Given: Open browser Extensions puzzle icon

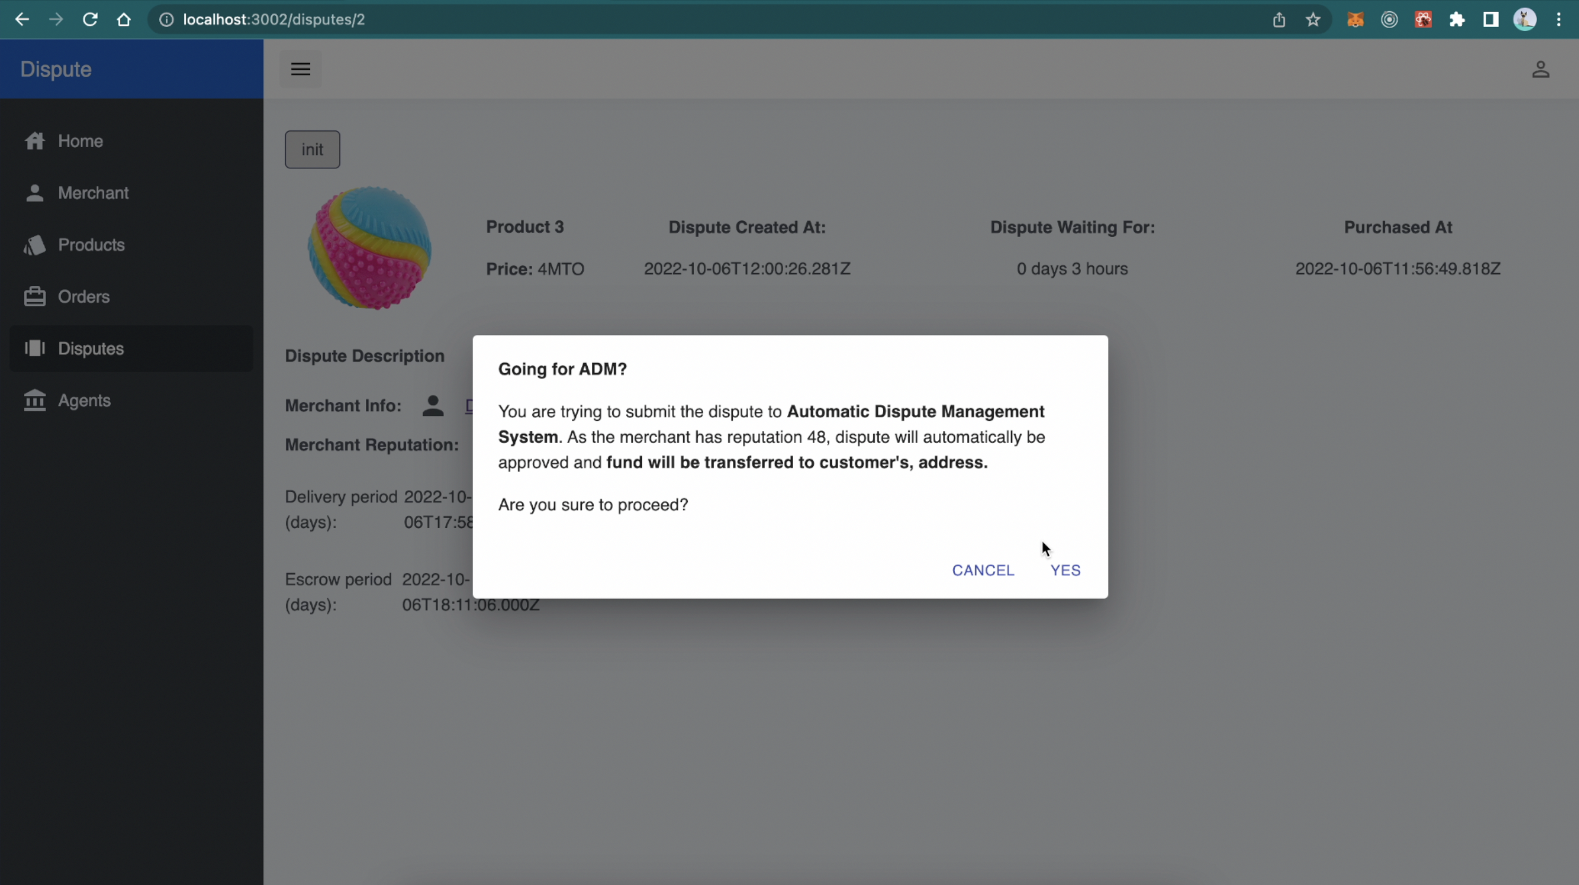Looking at the screenshot, I should (x=1457, y=20).
